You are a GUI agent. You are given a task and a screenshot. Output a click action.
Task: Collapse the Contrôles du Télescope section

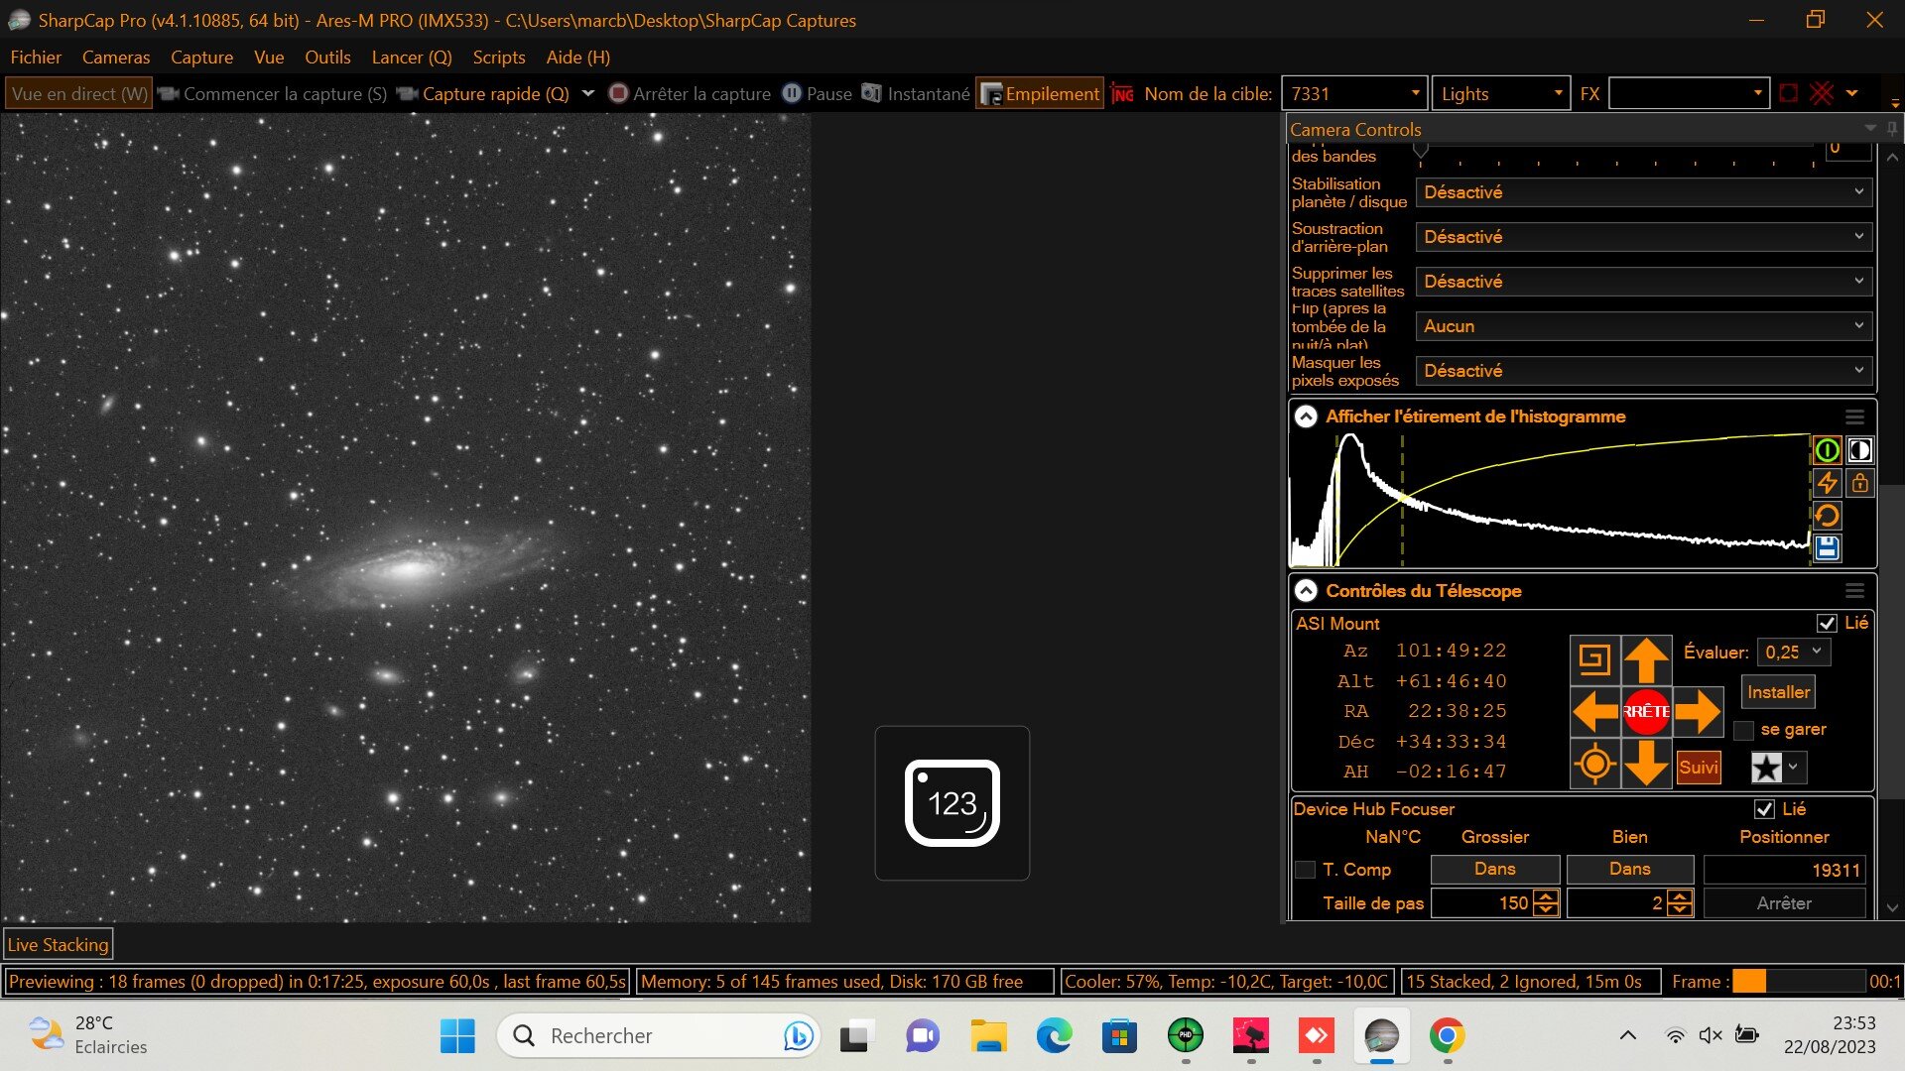click(1306, 591)
